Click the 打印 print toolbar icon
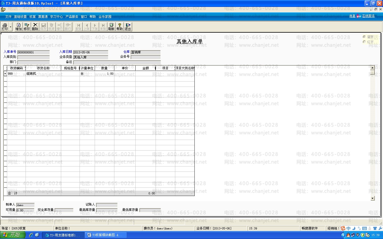The height and width of the screenshot is (239, 383). point(5,27)
